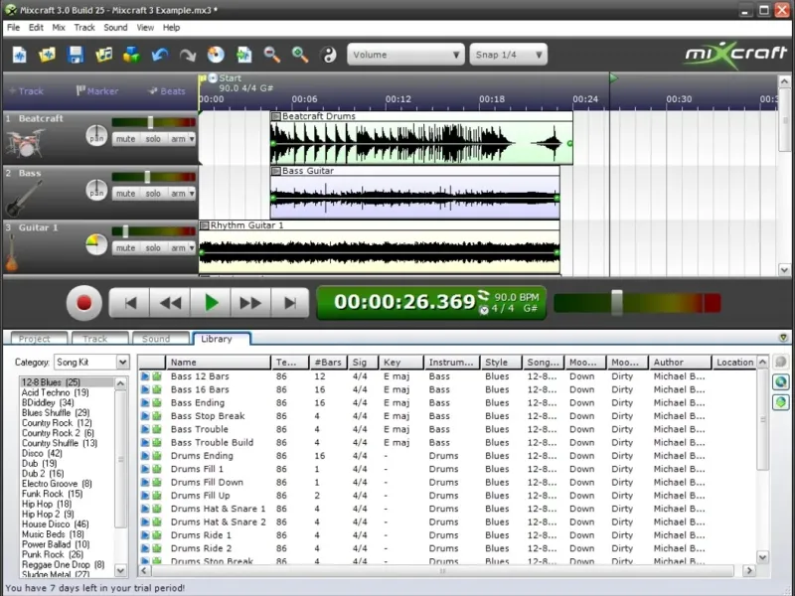Arm the Guitar 1 track

click(179, 248)
